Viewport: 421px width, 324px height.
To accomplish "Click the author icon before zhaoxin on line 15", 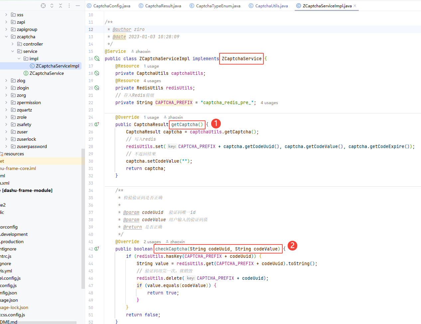I will tap(133, 51).
